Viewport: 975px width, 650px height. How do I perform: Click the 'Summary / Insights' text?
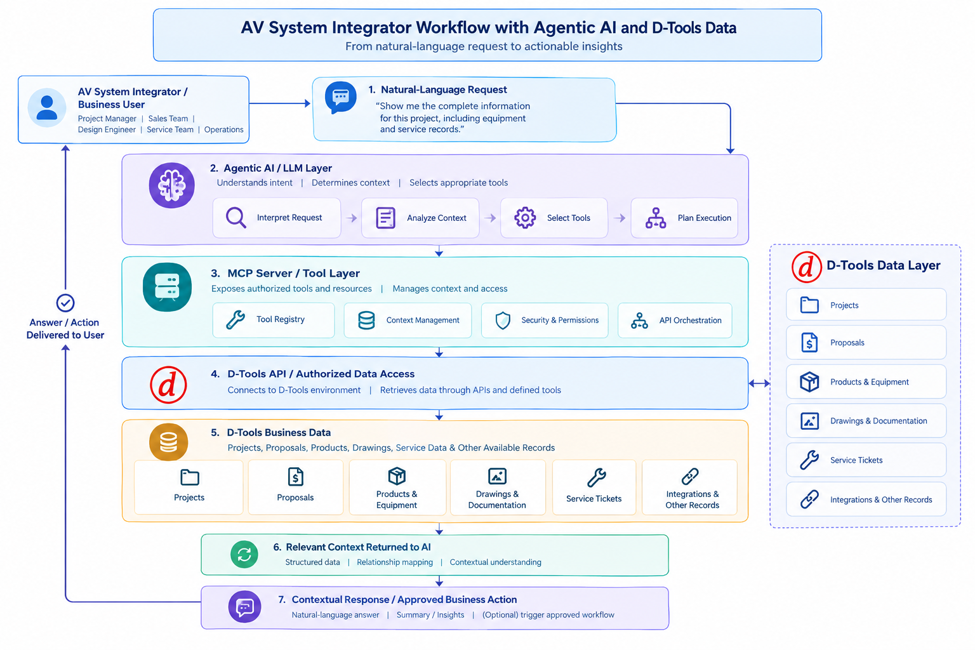click(x=430, y=615)
